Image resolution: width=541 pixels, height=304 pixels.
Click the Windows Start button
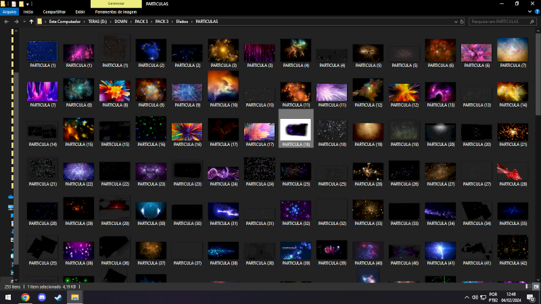point(7,297)
